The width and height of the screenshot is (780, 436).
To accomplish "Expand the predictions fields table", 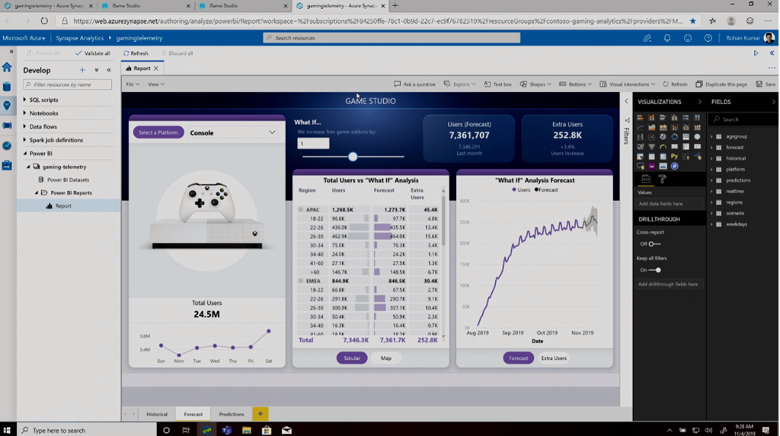I will (x=712, y=180).
